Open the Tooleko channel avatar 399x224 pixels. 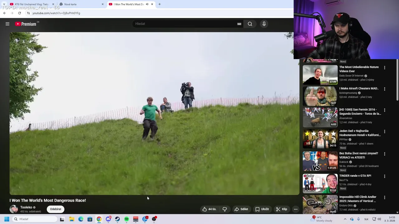point(14,209)
